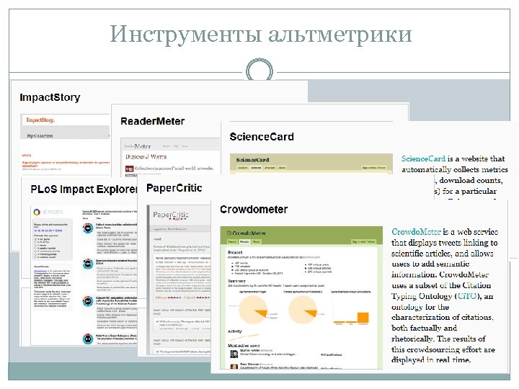Click the first pie chart in CrowdoMeter summary

coord(253,310)
